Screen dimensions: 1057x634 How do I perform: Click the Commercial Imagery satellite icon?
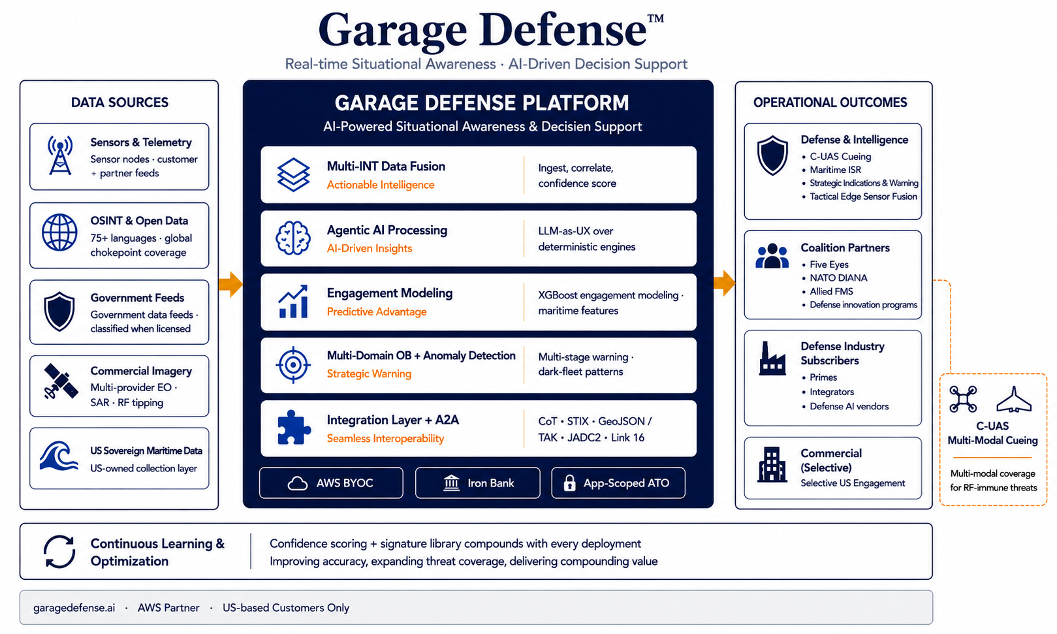tap(61, 381)
